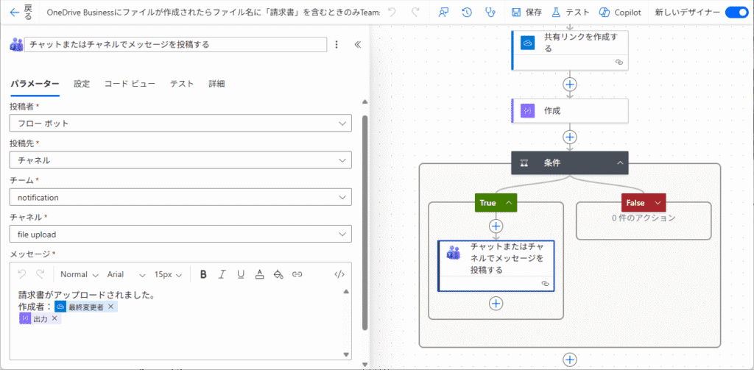The height and width of the screenshot is (372, 754).
Task: Edit the action name text field
Action: [175, 44]
